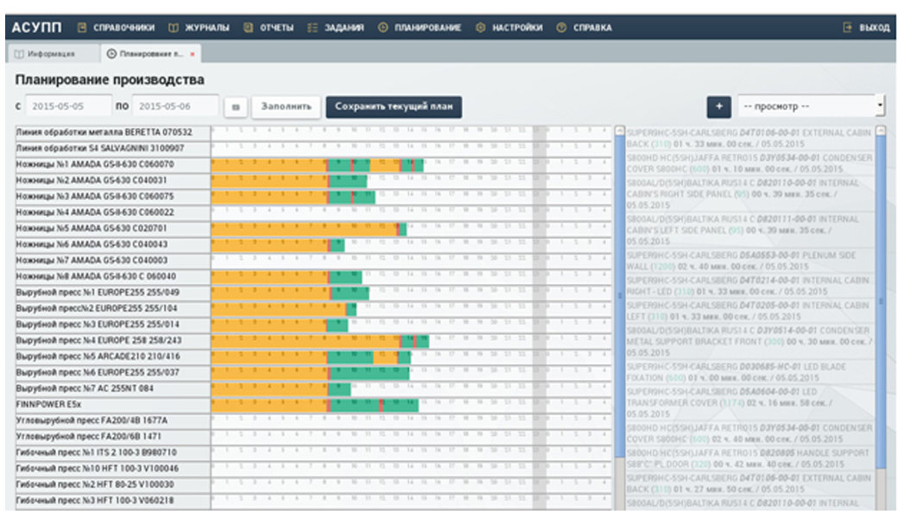
Task: Select row Вырубной пресс №4 EUROPE 258 258/243
Action: (x=112, y=341)
